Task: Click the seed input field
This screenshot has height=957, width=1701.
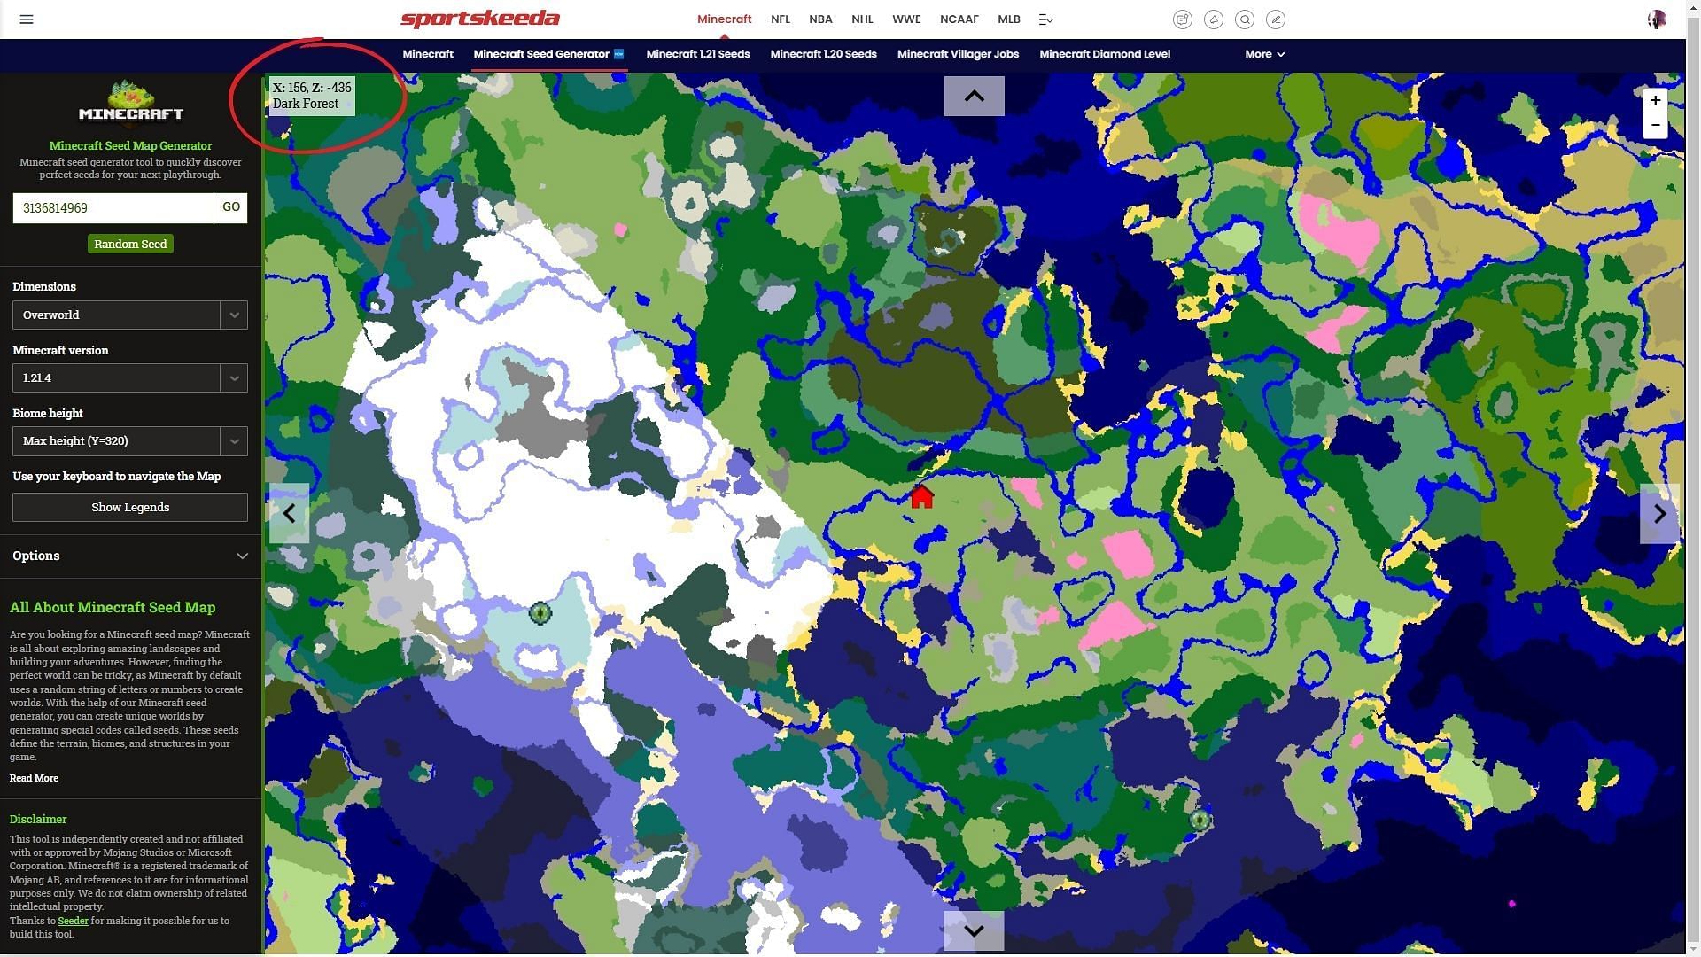Action: tap(113, 208)
